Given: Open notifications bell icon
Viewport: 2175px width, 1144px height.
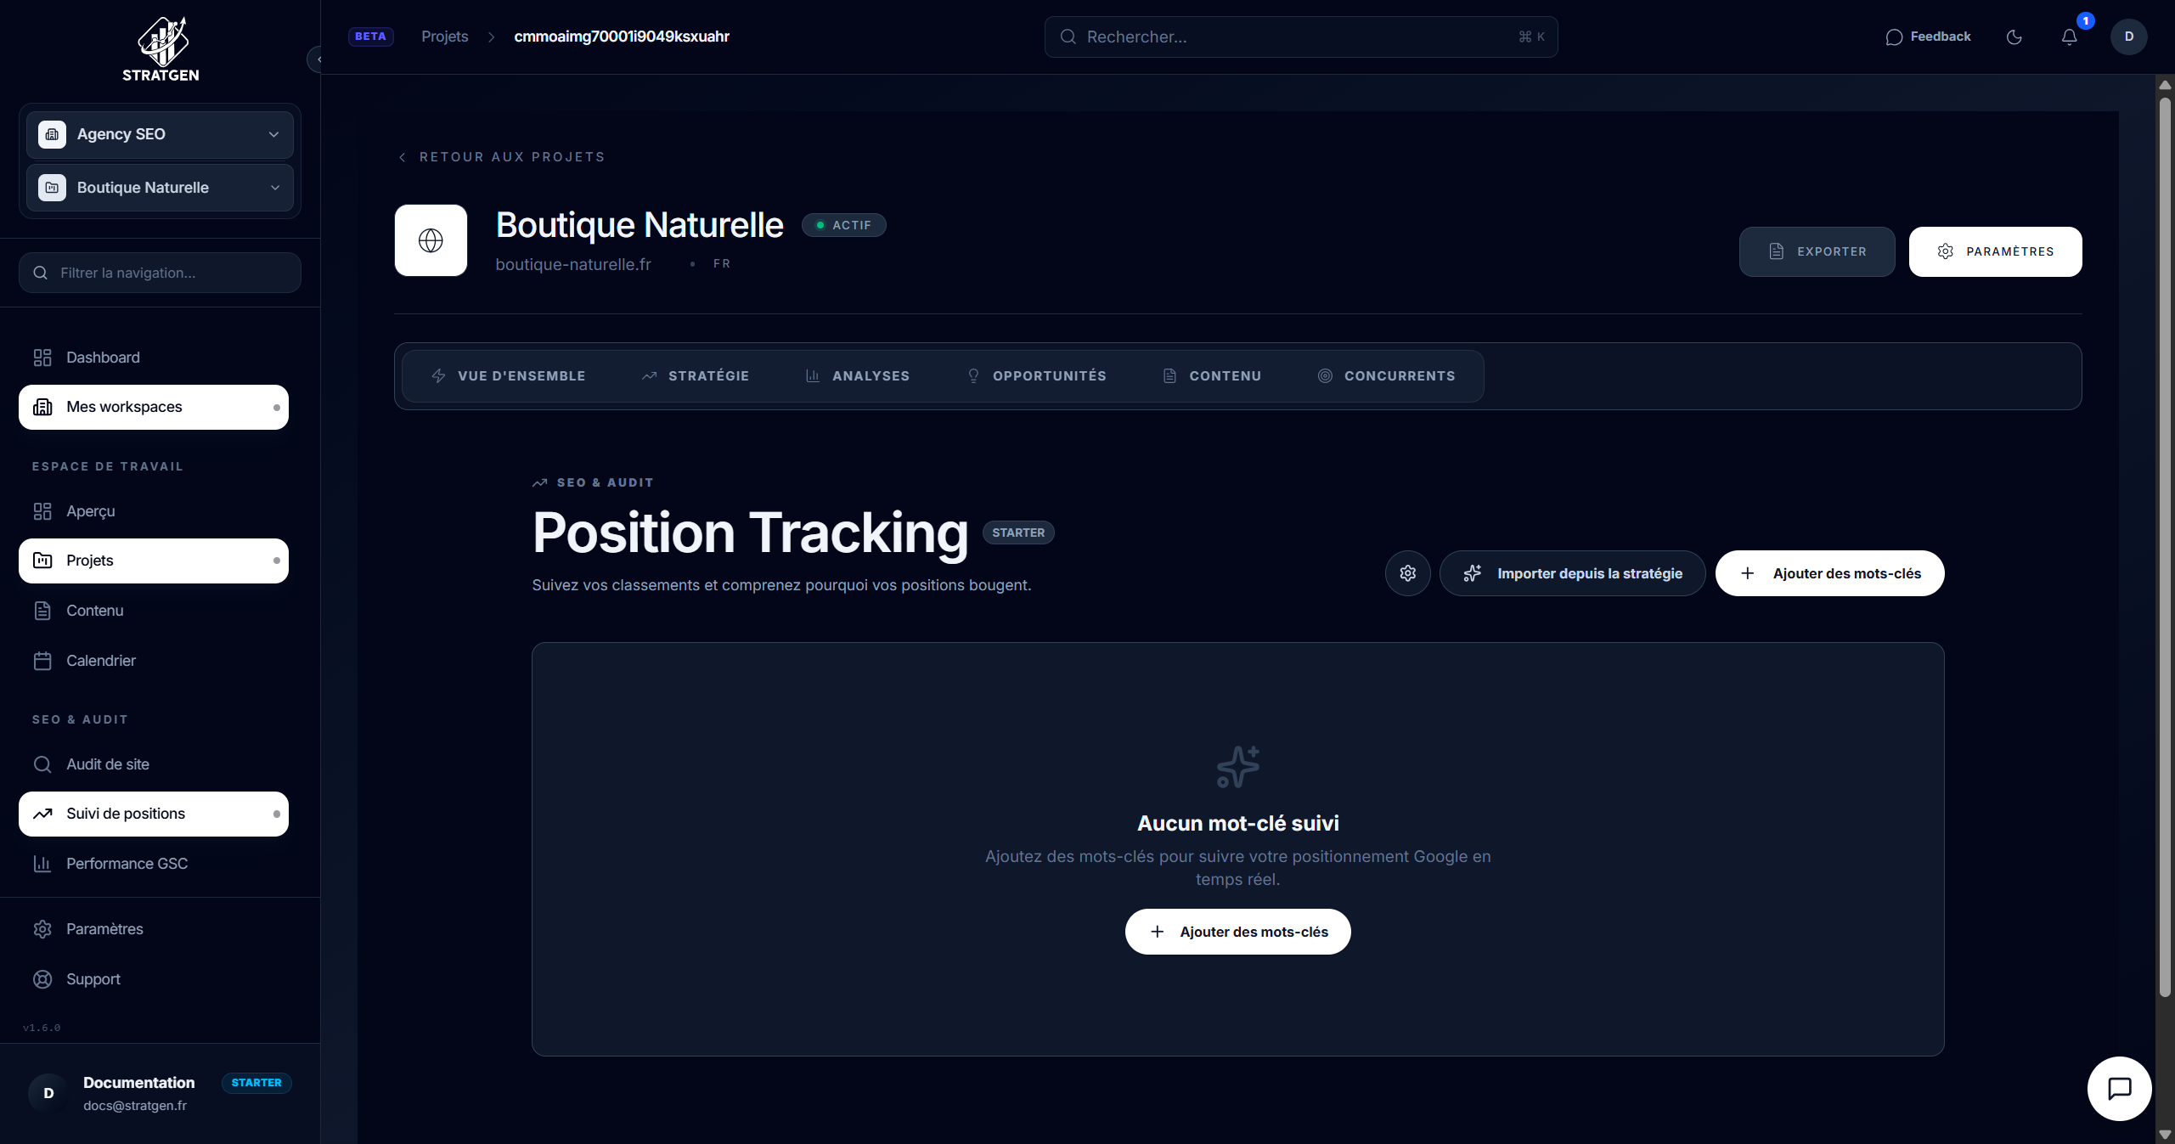Looking at the screenshot, I should click(2069, 37).
